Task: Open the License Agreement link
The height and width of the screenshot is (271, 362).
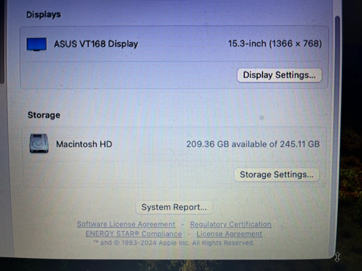Action: pos(229,233)
